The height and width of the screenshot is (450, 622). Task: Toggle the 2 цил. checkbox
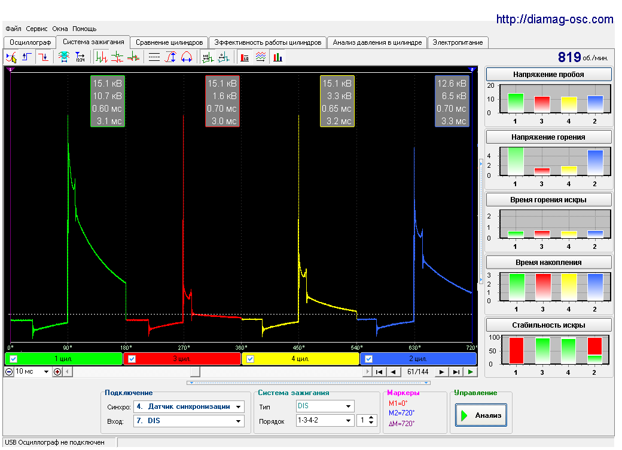pyautogui.click(x=369, y=359)
